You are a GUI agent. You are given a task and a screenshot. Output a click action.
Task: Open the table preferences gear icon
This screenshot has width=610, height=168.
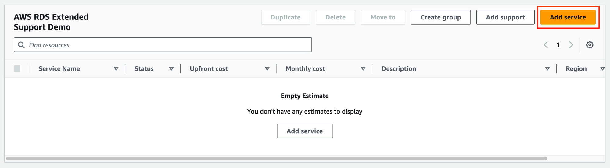(590, 45)
